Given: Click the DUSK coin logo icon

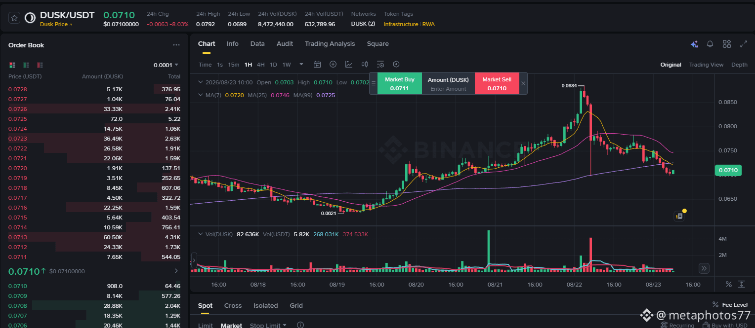Looking at the screenshot, I should (30, 18).
